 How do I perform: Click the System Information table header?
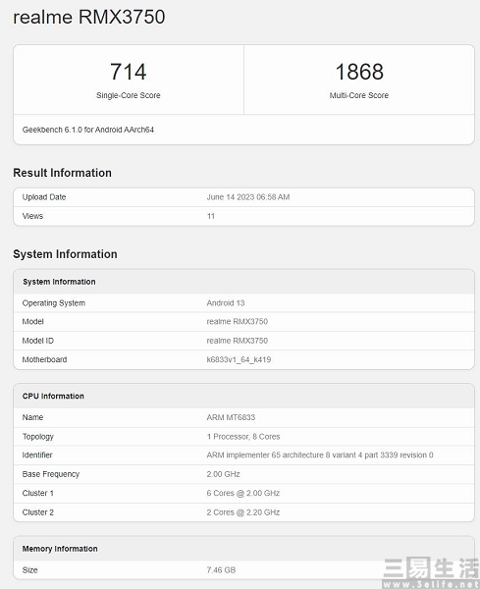[59, 282]
